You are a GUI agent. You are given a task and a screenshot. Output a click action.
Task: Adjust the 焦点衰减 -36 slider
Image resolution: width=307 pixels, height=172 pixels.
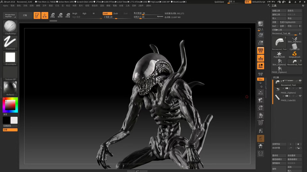pos(148,13)
